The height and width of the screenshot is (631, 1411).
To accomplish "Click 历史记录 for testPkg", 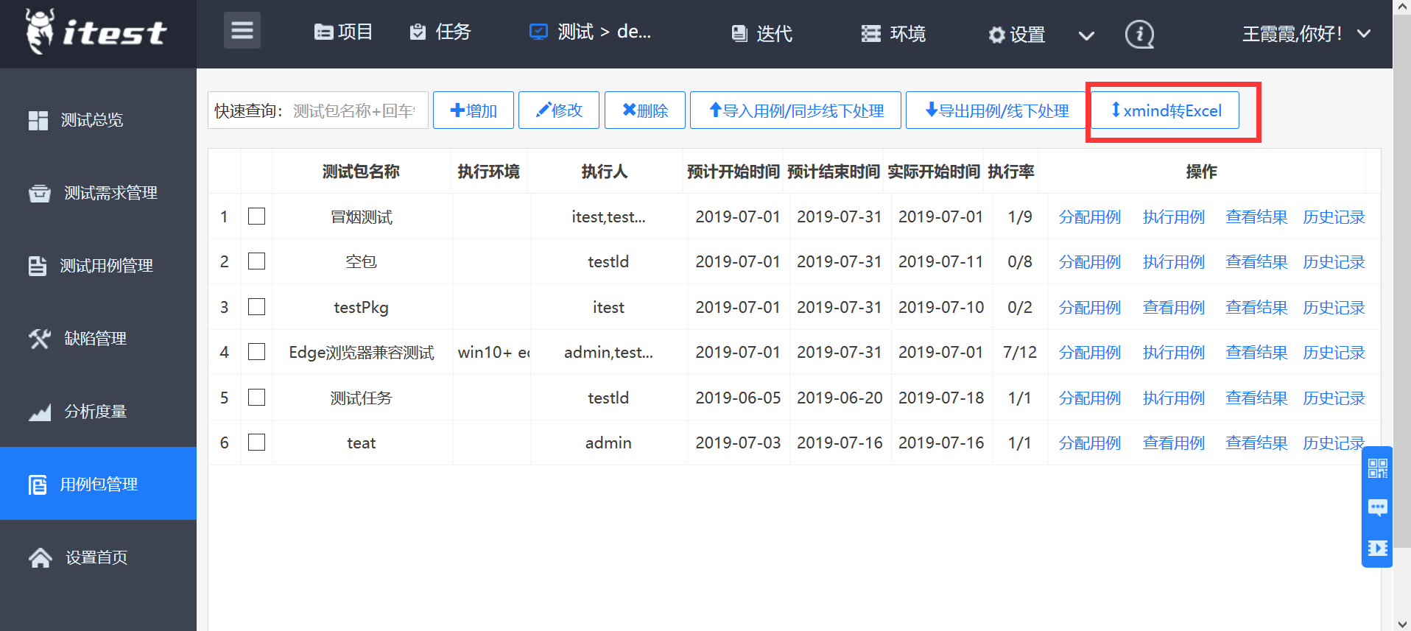I will tap(1334, 308).
